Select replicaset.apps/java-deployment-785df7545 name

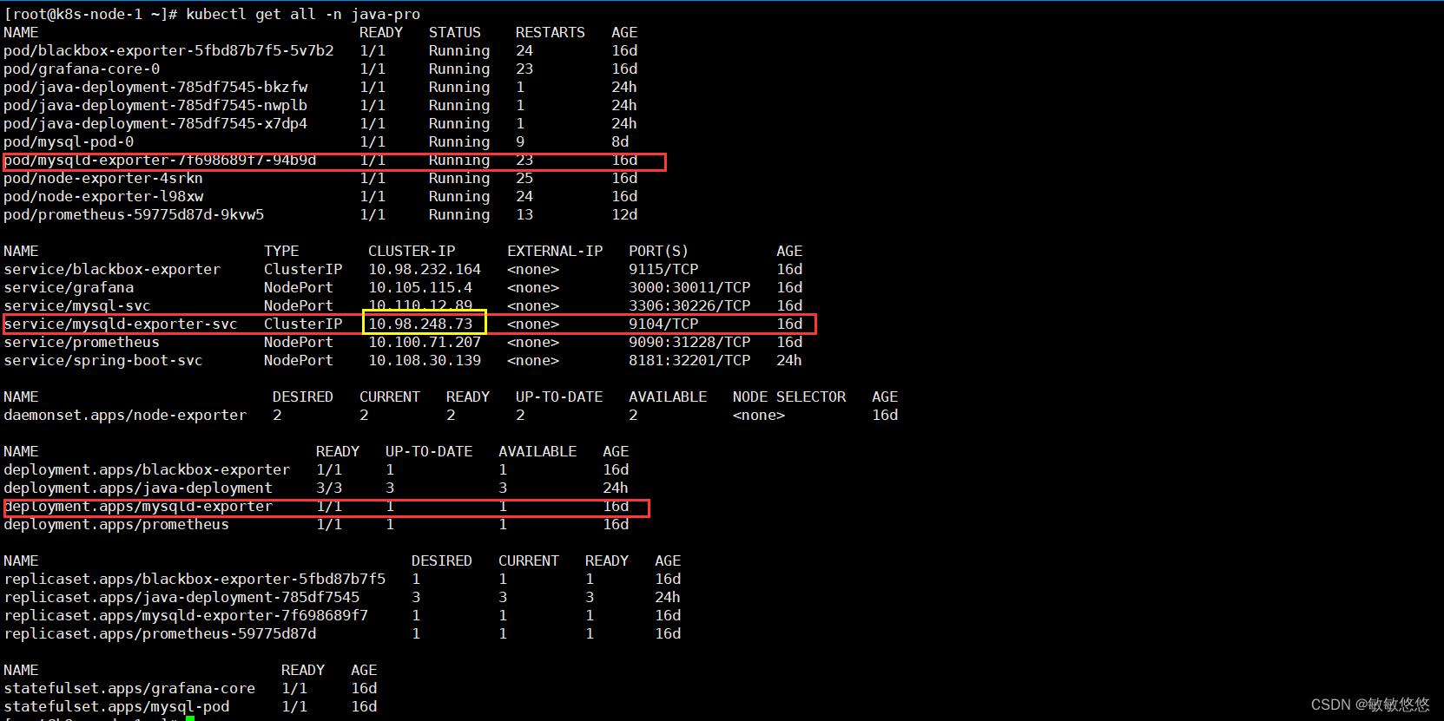coord(181,597)
